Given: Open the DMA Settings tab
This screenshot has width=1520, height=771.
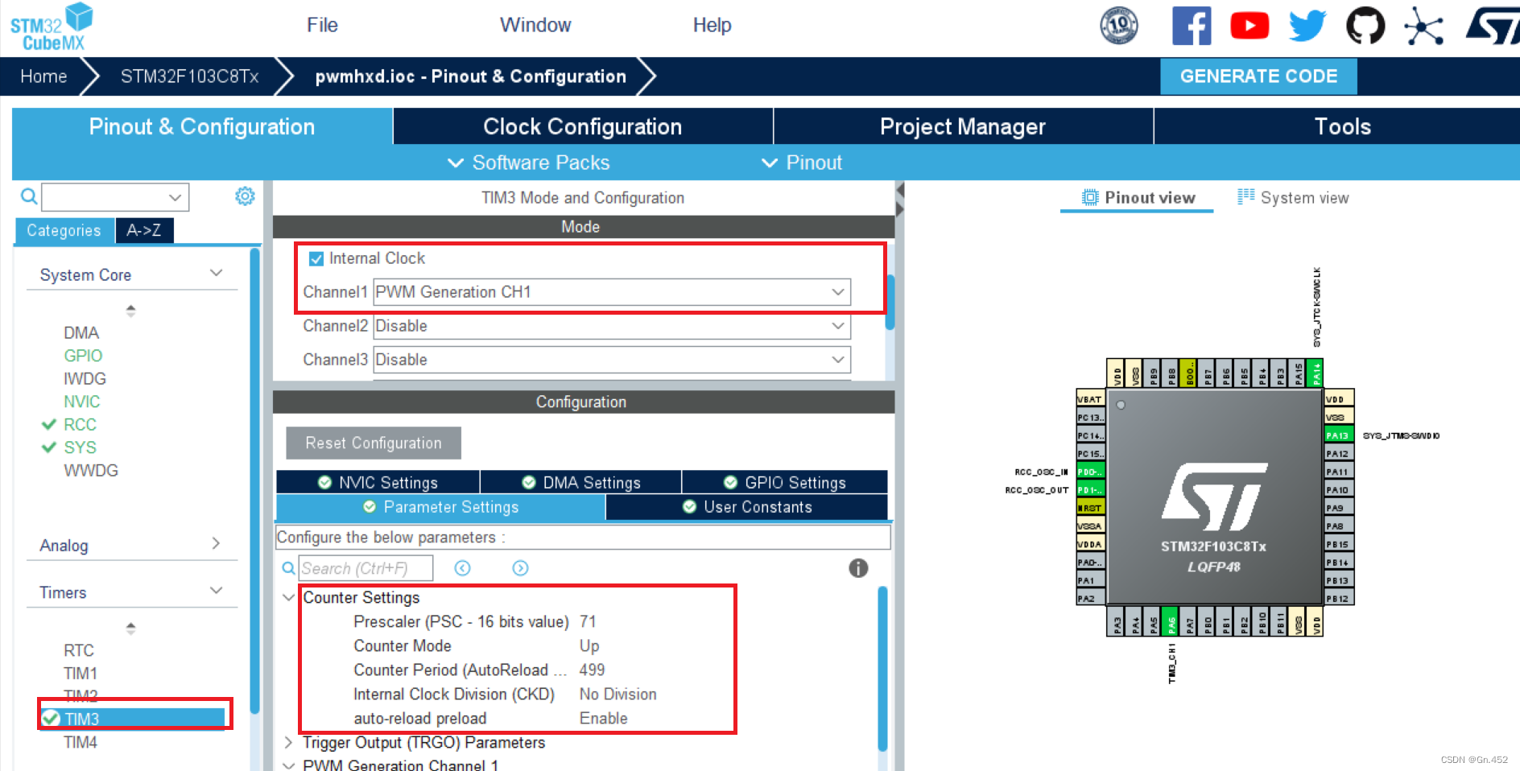Looking at the screenshot, I should point(580,482).
